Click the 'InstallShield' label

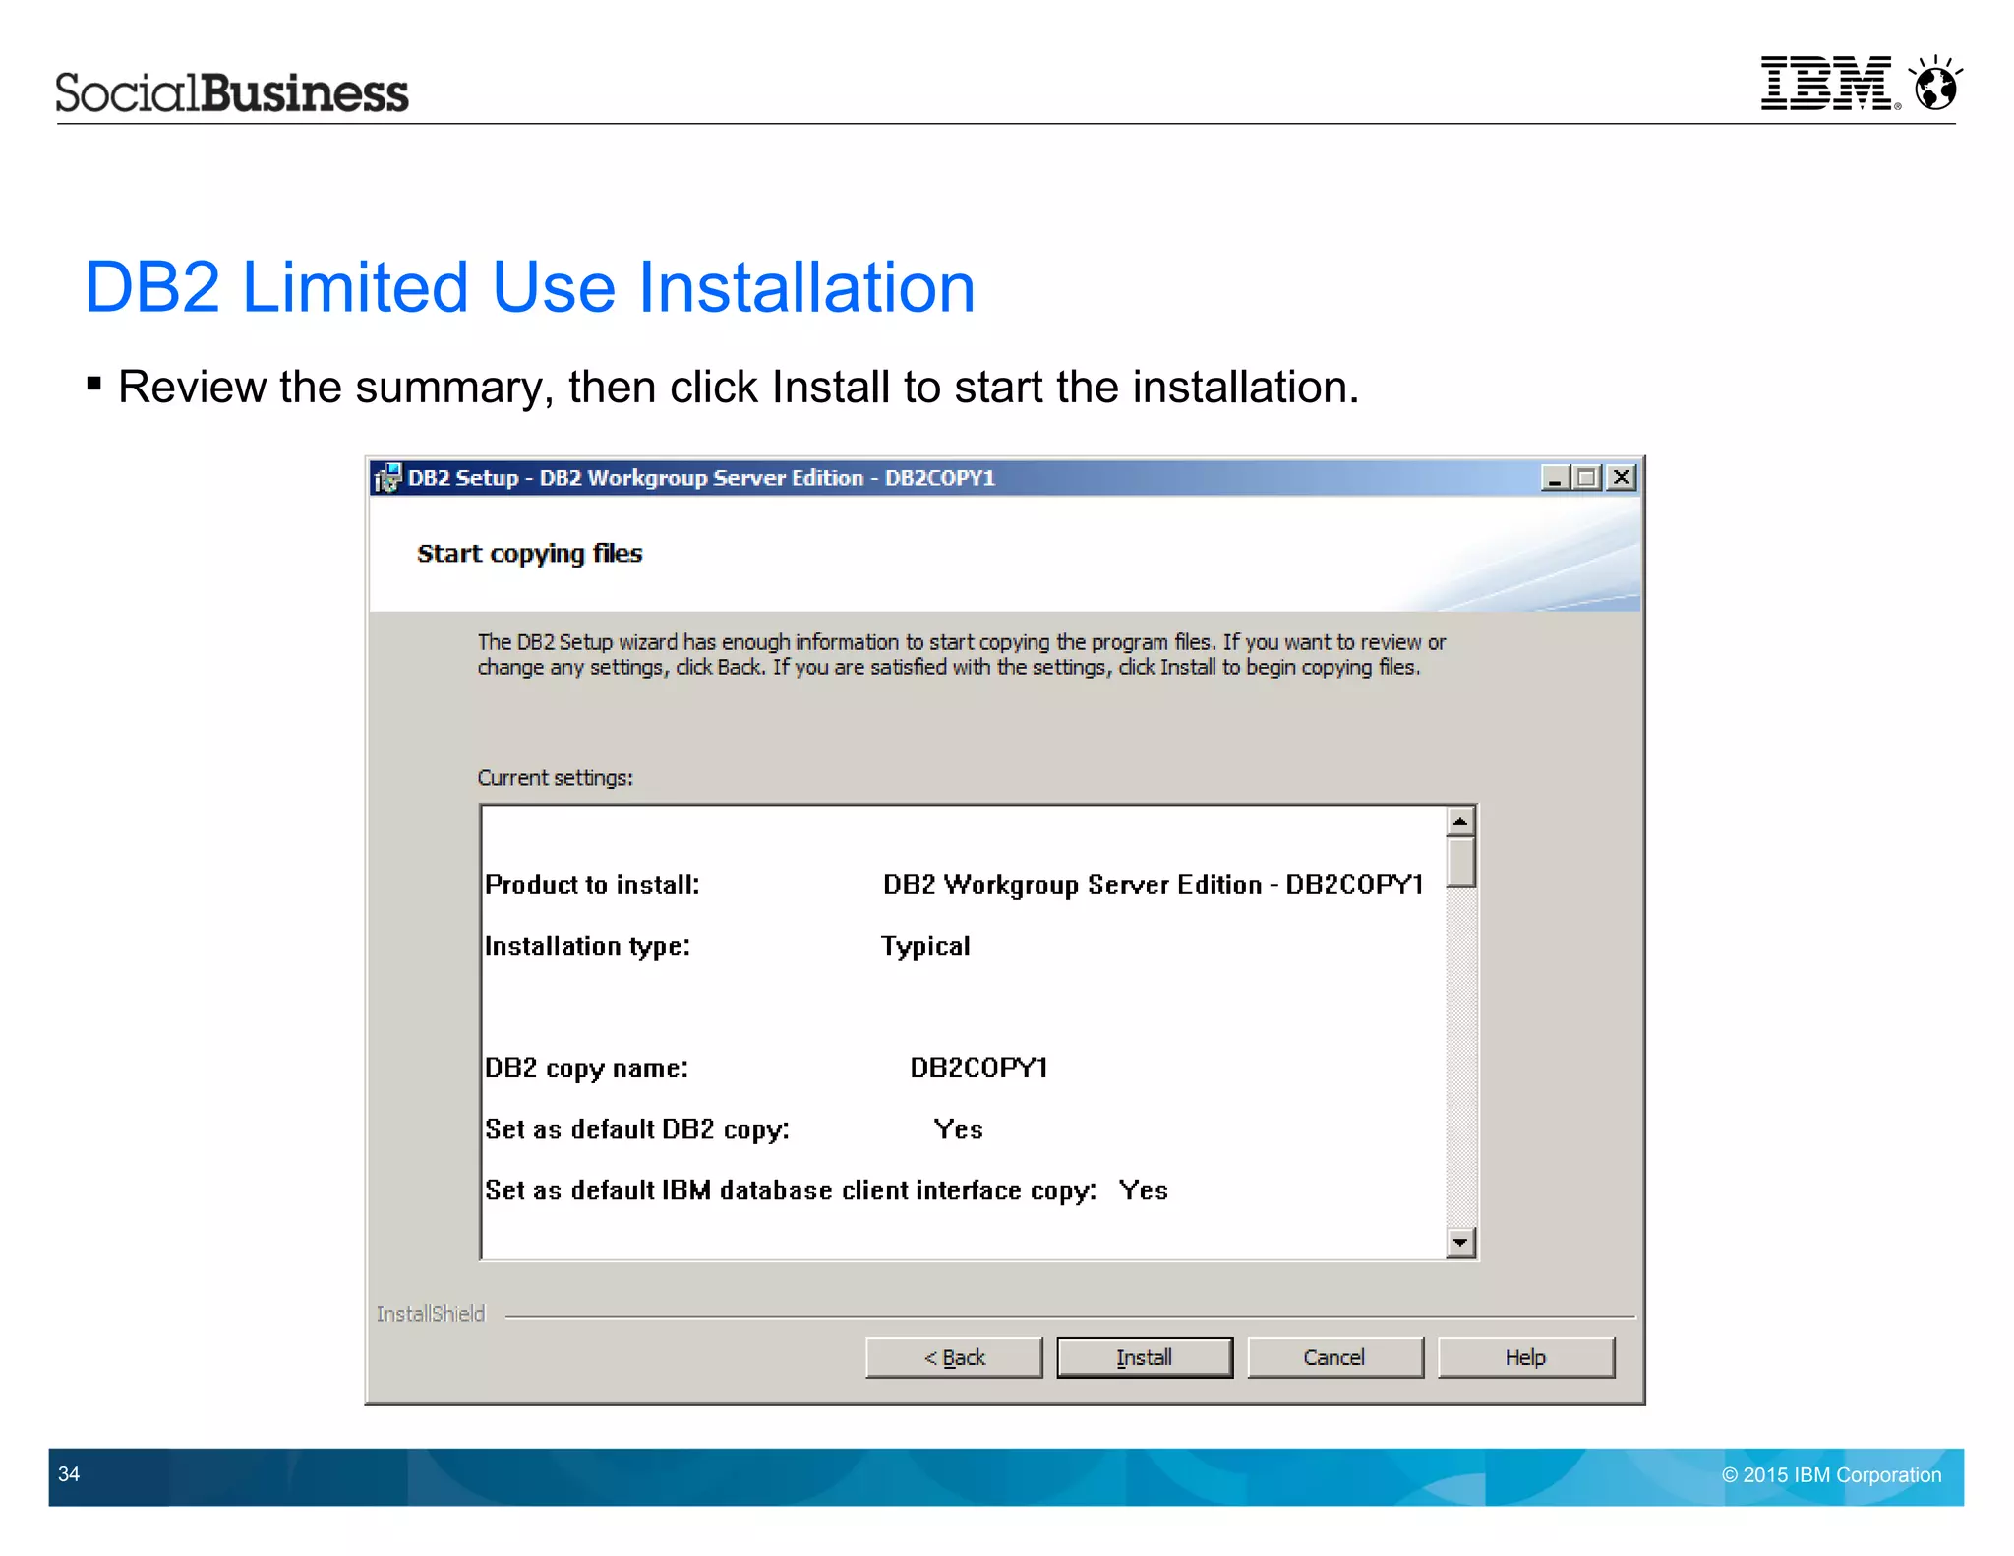coord(431,1314)
